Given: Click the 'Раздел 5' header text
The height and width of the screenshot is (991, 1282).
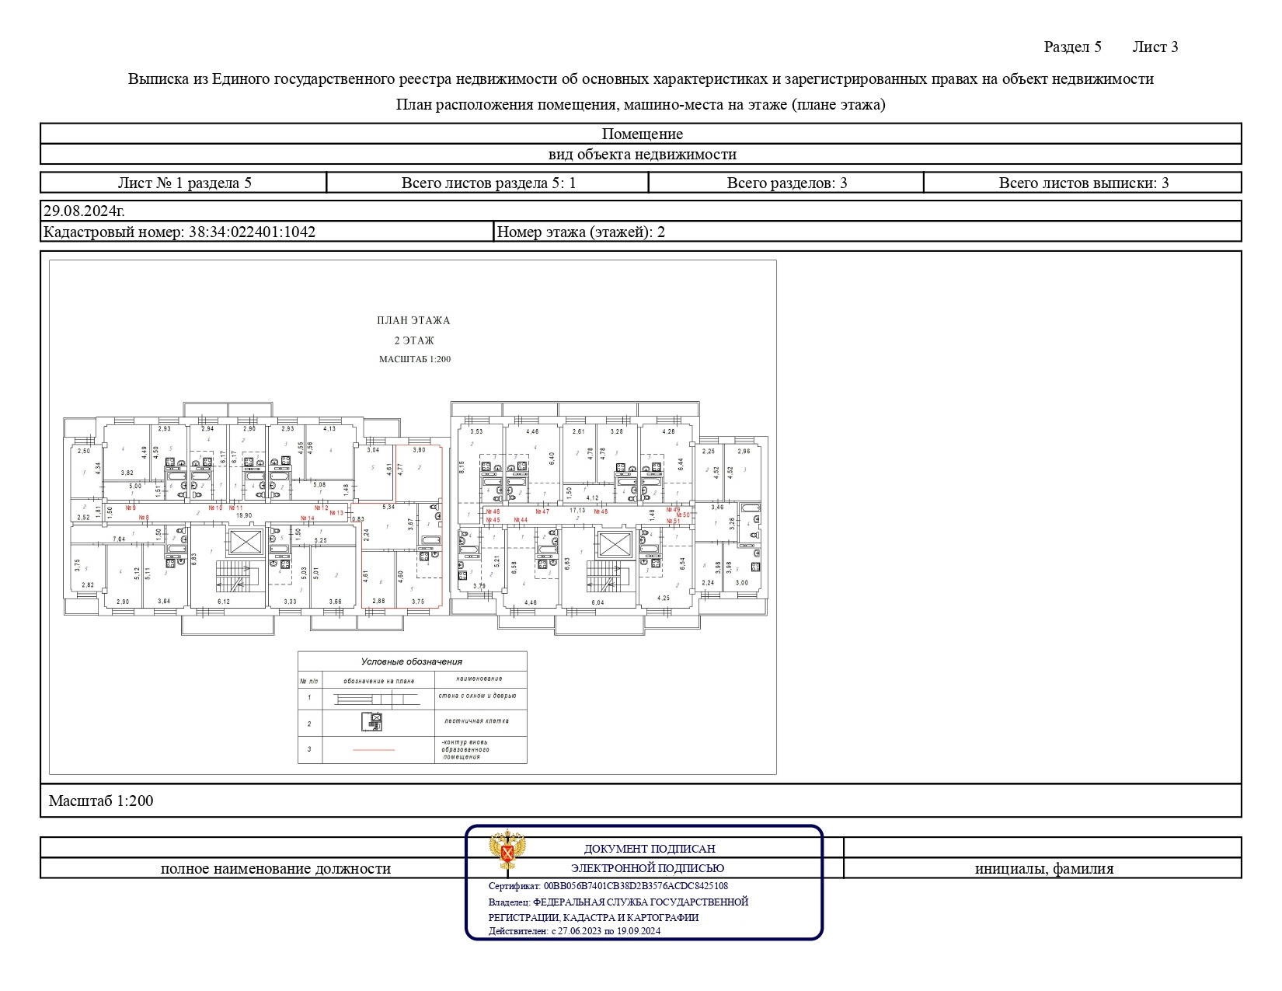Looking at the screenshot, I should tap(1072, 47).
